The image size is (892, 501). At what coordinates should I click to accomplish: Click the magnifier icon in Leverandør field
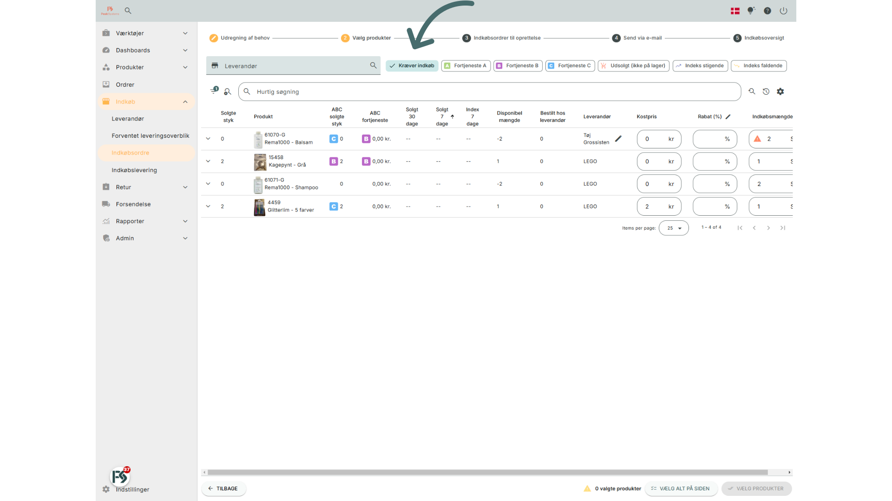point(373,65)
